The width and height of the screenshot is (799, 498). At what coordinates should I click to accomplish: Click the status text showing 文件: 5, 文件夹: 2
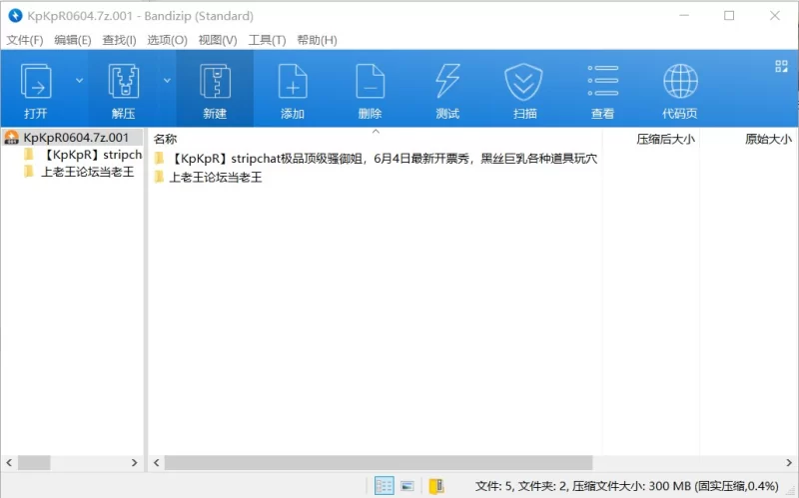pos(627,486)
